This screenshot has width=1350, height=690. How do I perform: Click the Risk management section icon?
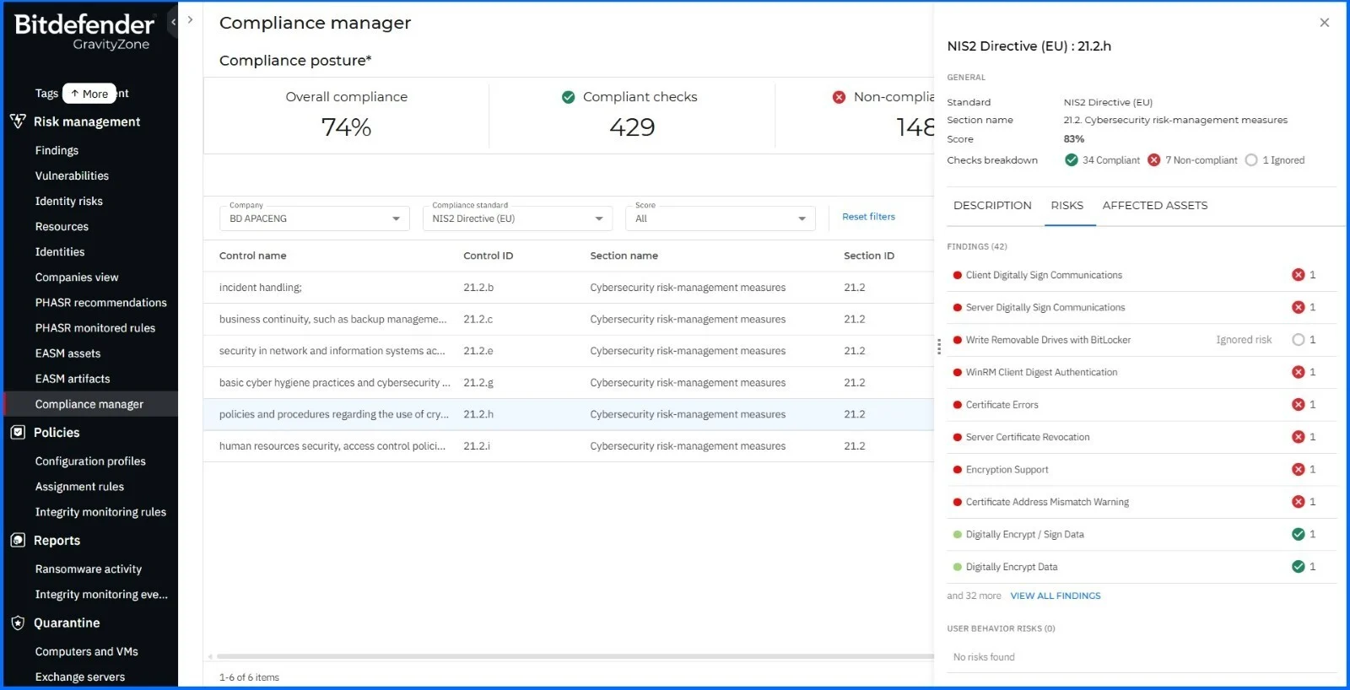click(18, 121)
